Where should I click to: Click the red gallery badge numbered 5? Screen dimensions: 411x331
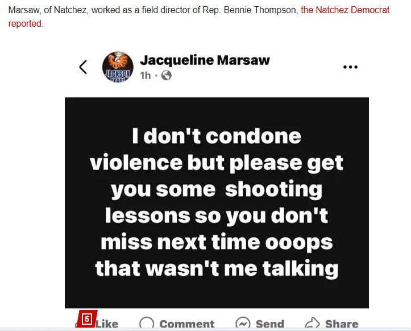[x=87, y=319]
